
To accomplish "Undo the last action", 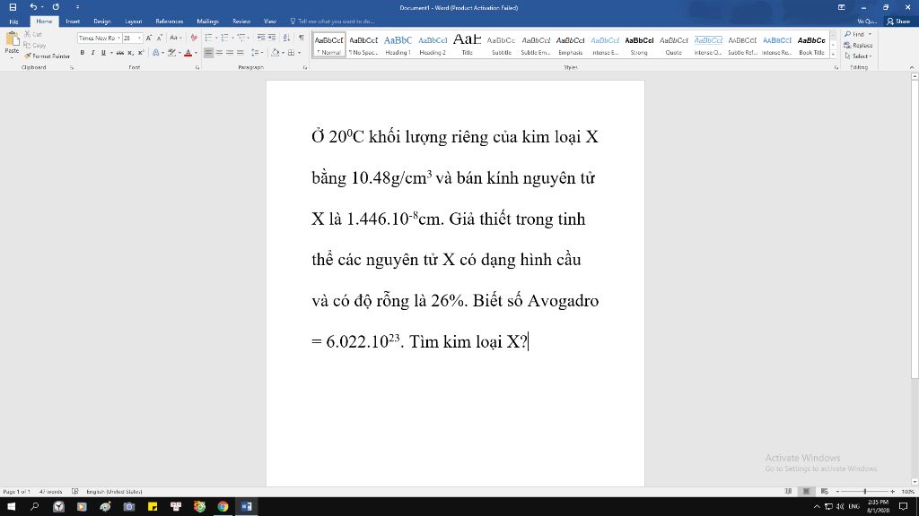I will click(x=33, y=7).
